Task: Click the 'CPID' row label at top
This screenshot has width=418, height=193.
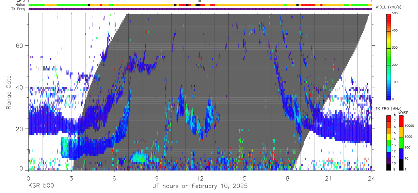Action: (21, 1)
